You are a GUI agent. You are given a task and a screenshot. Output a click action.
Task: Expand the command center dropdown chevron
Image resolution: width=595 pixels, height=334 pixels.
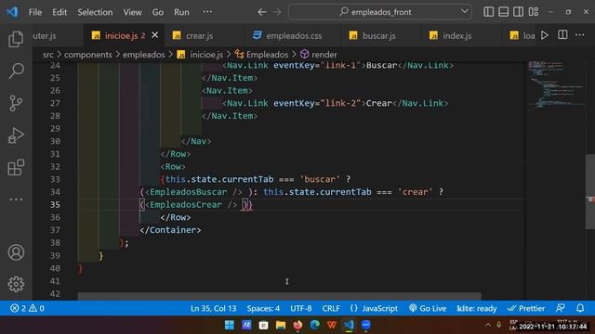(465, 12)
